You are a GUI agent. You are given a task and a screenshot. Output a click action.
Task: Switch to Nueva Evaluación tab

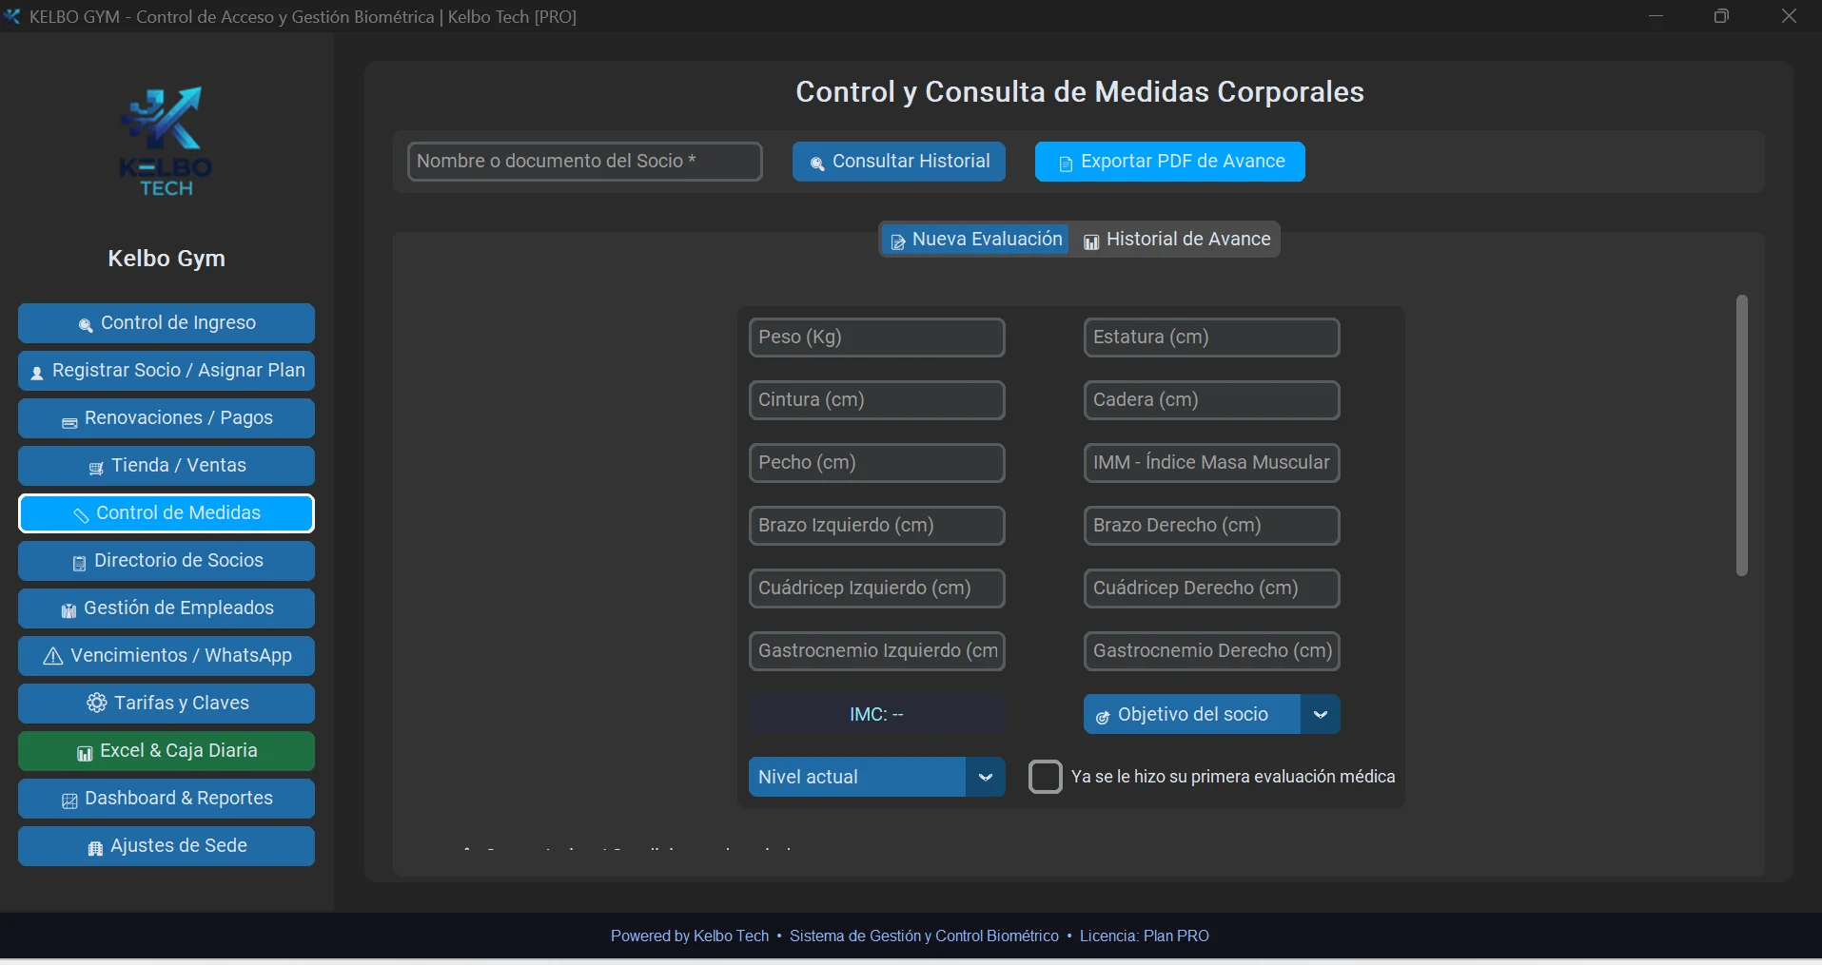[x=975, y=240]
